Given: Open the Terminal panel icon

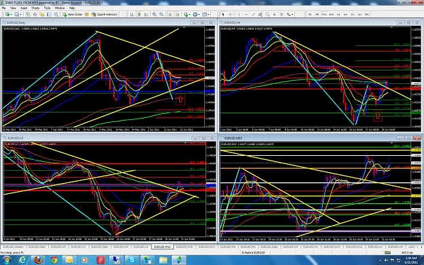Looking at the screenshot, I should [49, 14].
